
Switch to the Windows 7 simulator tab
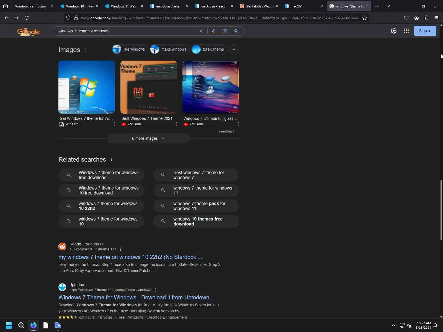pyautogui.click(x=31, y=6)
